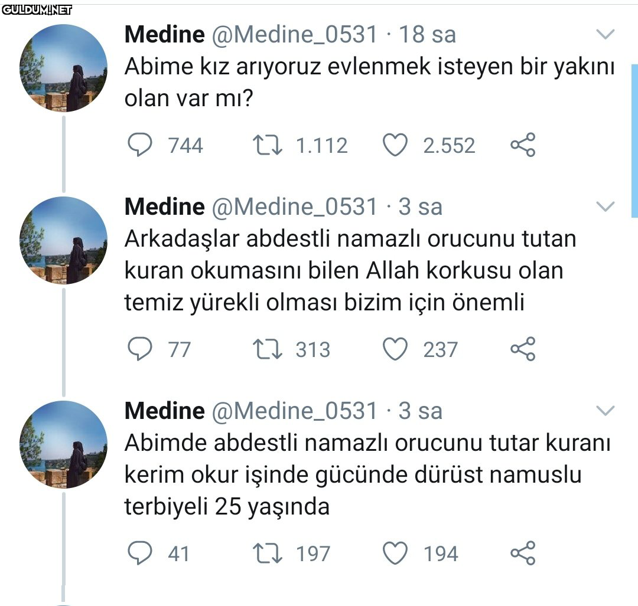Open the profile picture on the second tweet

(64, 240)
